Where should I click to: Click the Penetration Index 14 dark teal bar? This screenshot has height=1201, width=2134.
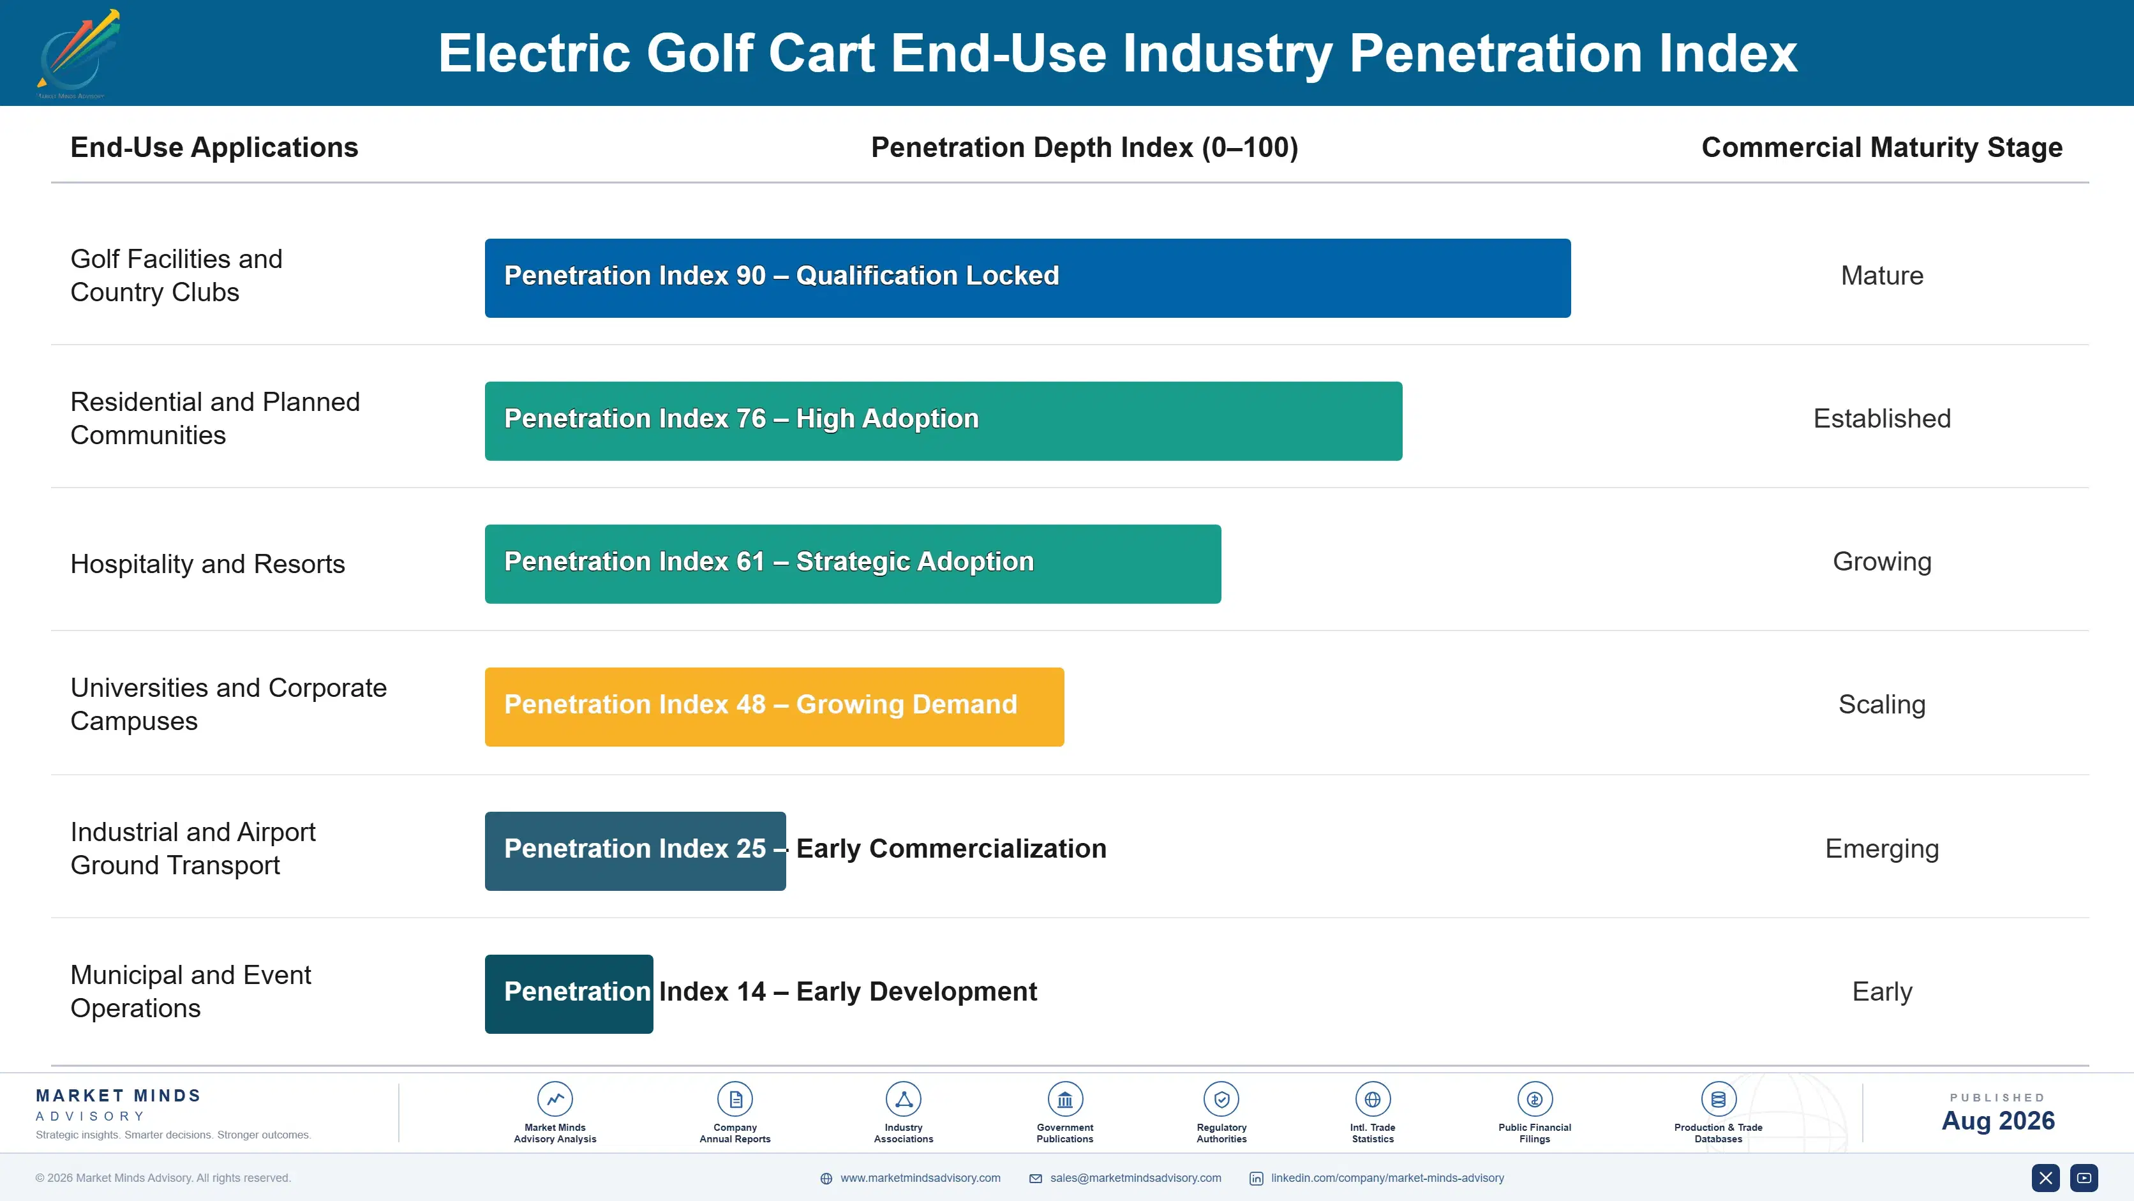tap(569, 994)
